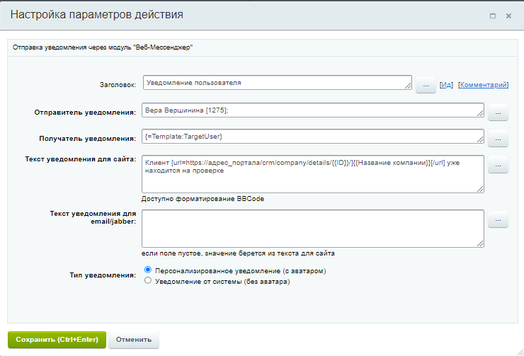Screen dimensions: 524x356
Task: Click header text Отправка уведомления через модуль
Action: (103, 47)
